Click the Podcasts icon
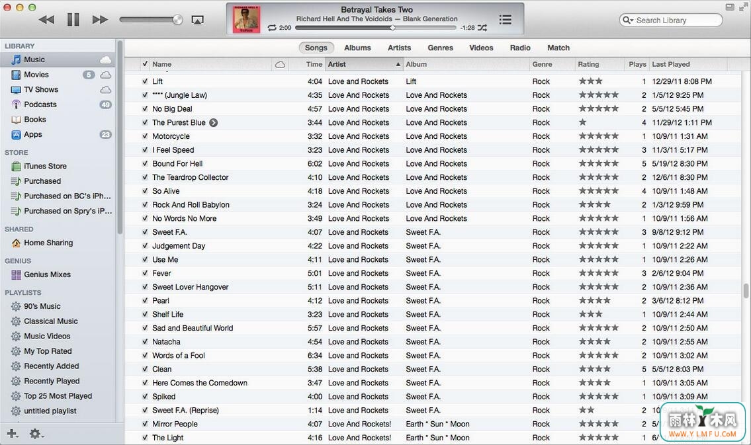751x445 pixels. pos(16,104)
